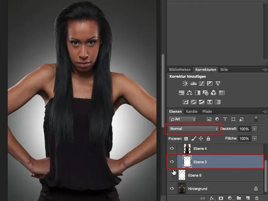The image size is (268, 201).
Task: Add an Invert adjustment layer
Action: pyautogui.click(x=186, y=102)
